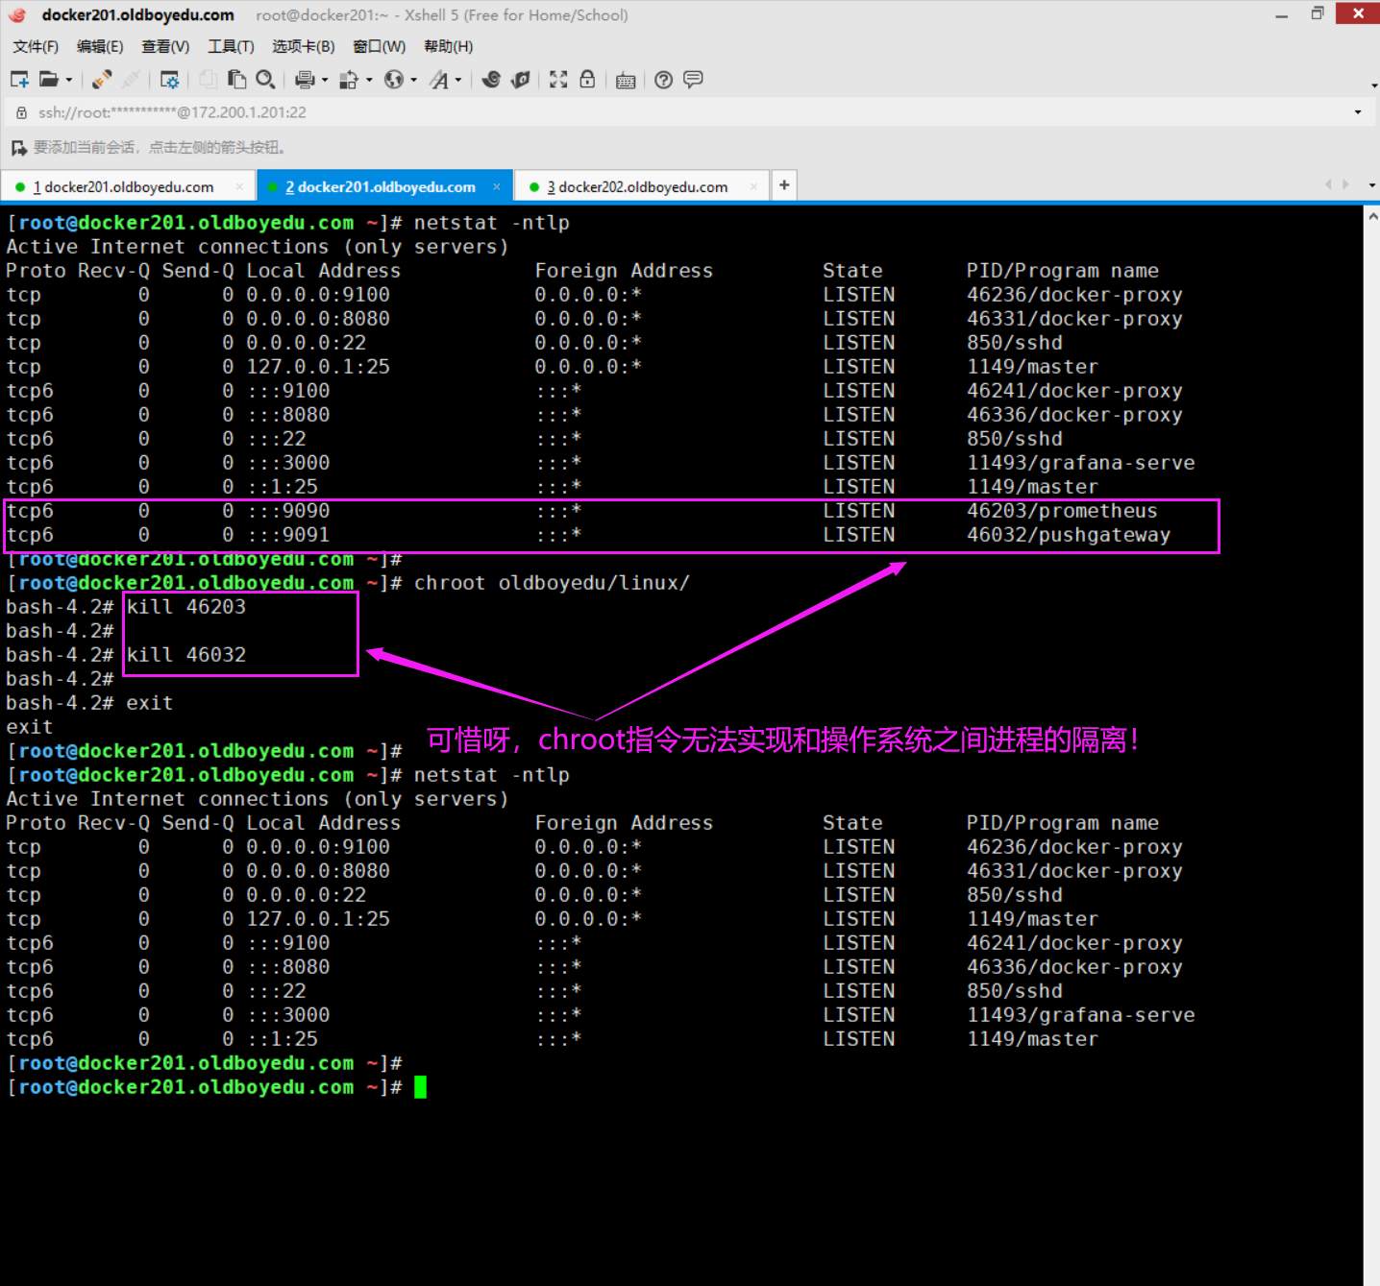Click the Reconnect plug icon
1380x1286 pixels.
pyautogui.click(x=102, y=80)
